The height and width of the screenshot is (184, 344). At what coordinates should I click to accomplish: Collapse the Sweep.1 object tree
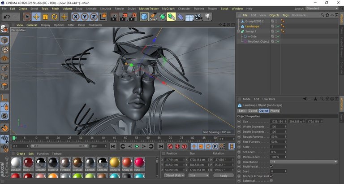pyautogui.click(x=238, y=31)
